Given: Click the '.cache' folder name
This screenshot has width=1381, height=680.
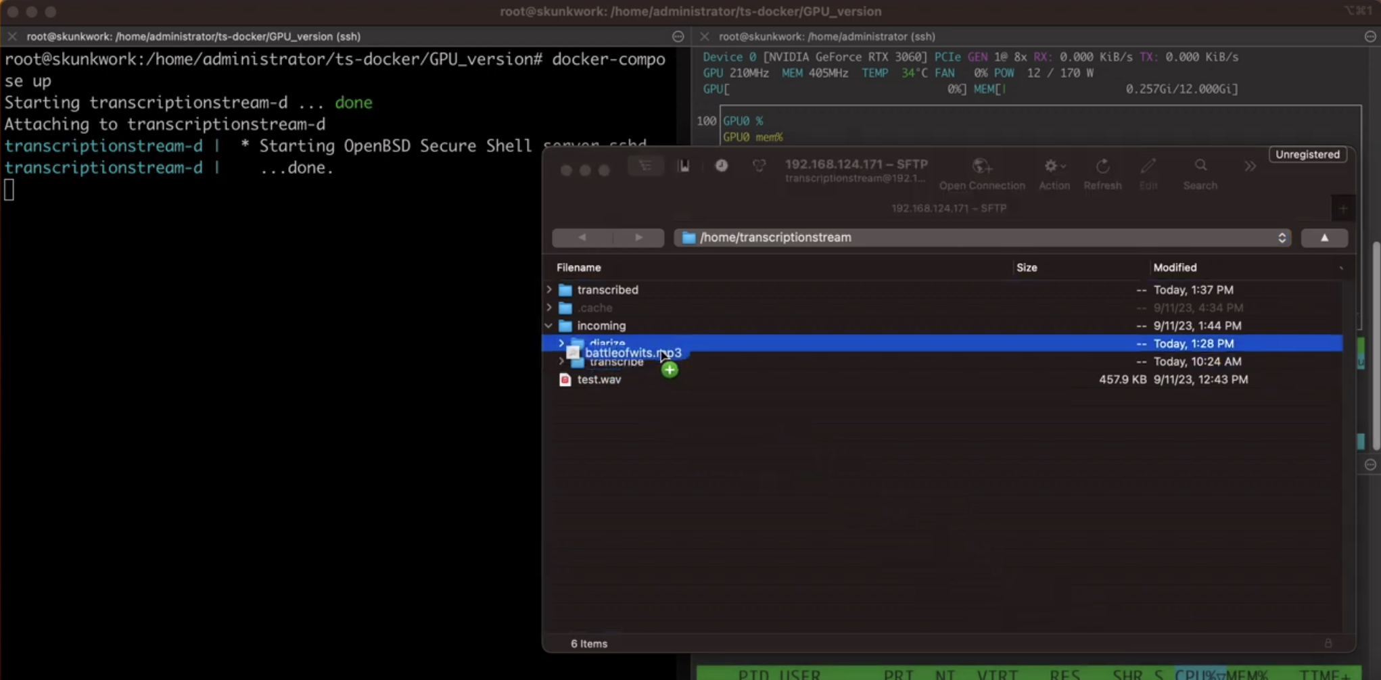Looking at the screenshot, I should (595, 308).
